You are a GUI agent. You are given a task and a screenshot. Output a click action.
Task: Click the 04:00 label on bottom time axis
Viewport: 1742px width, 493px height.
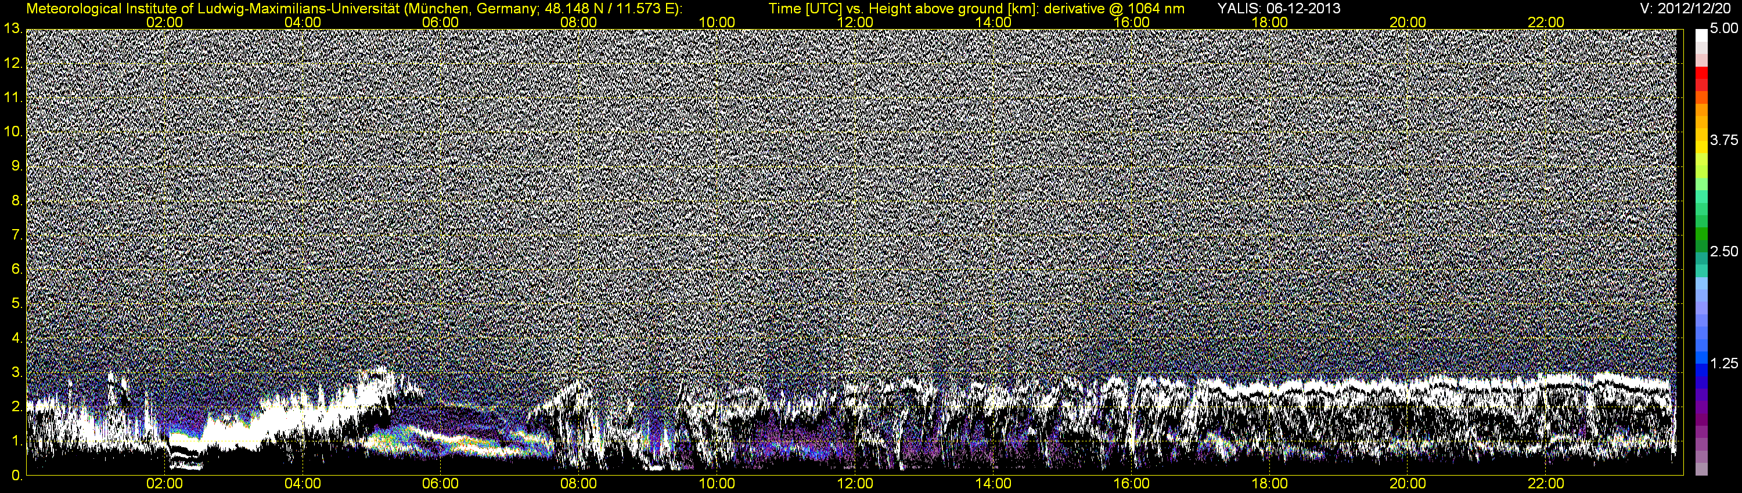tap(303, 484)
